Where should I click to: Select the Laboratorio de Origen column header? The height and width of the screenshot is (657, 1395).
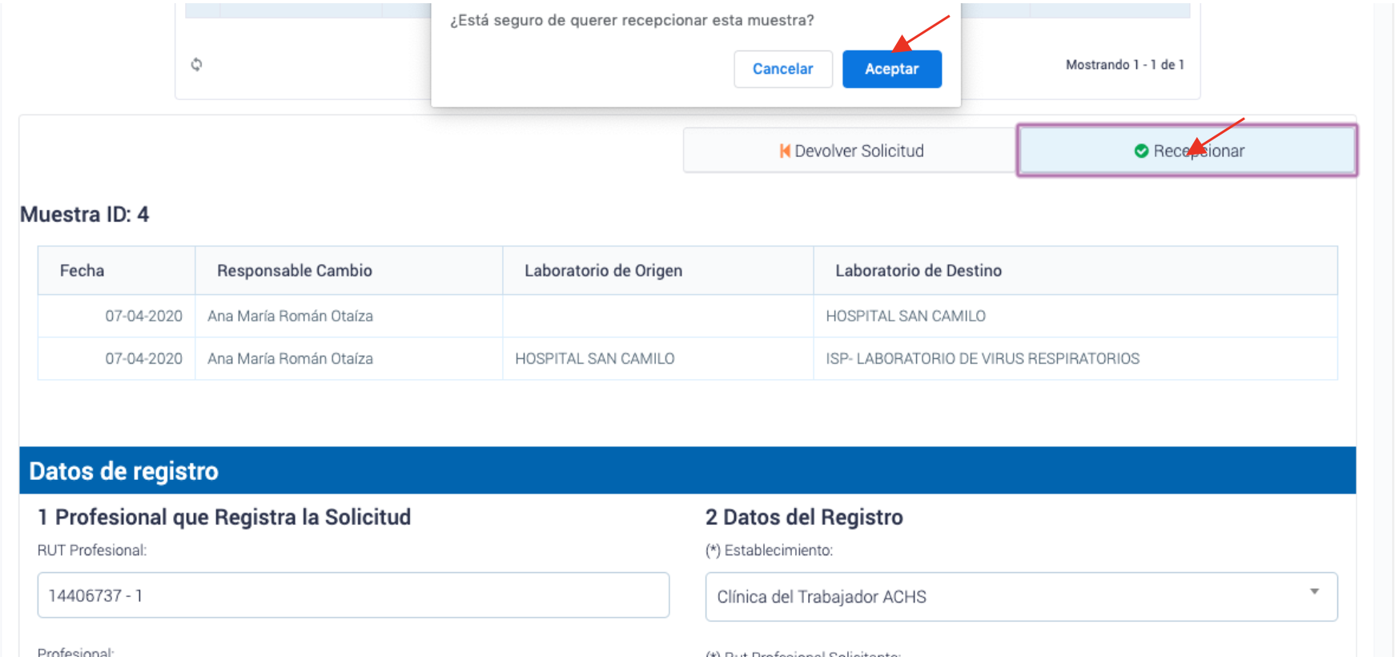(658, 271)
